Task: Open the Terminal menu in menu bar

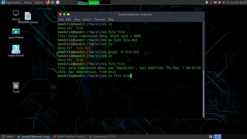Action: tap(100, 20)
